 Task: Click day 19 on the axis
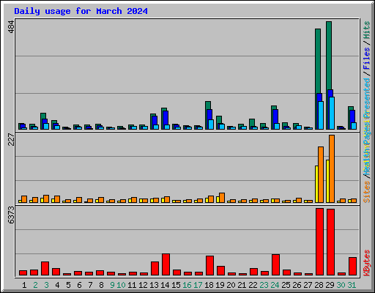(220, 285)
